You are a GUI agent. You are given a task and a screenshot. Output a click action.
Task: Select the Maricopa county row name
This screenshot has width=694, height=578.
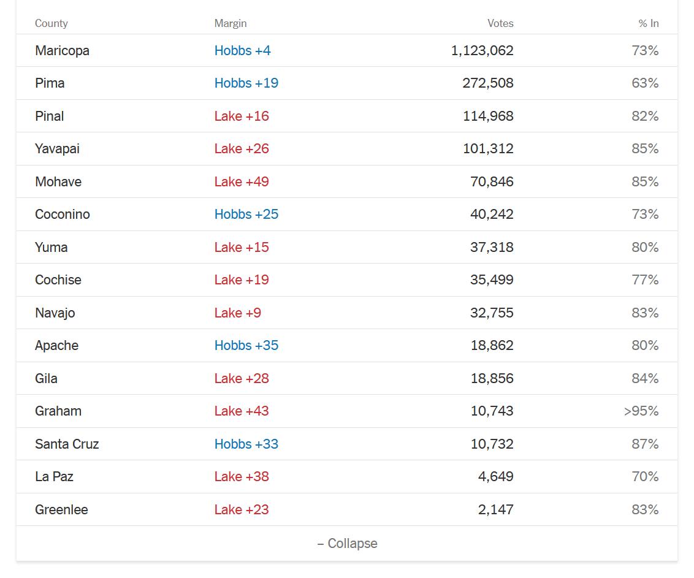pyautogui.click(x=62, y=51)
